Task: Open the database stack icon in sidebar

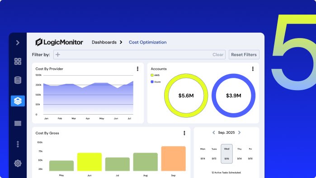Action: tap(18, 80)
